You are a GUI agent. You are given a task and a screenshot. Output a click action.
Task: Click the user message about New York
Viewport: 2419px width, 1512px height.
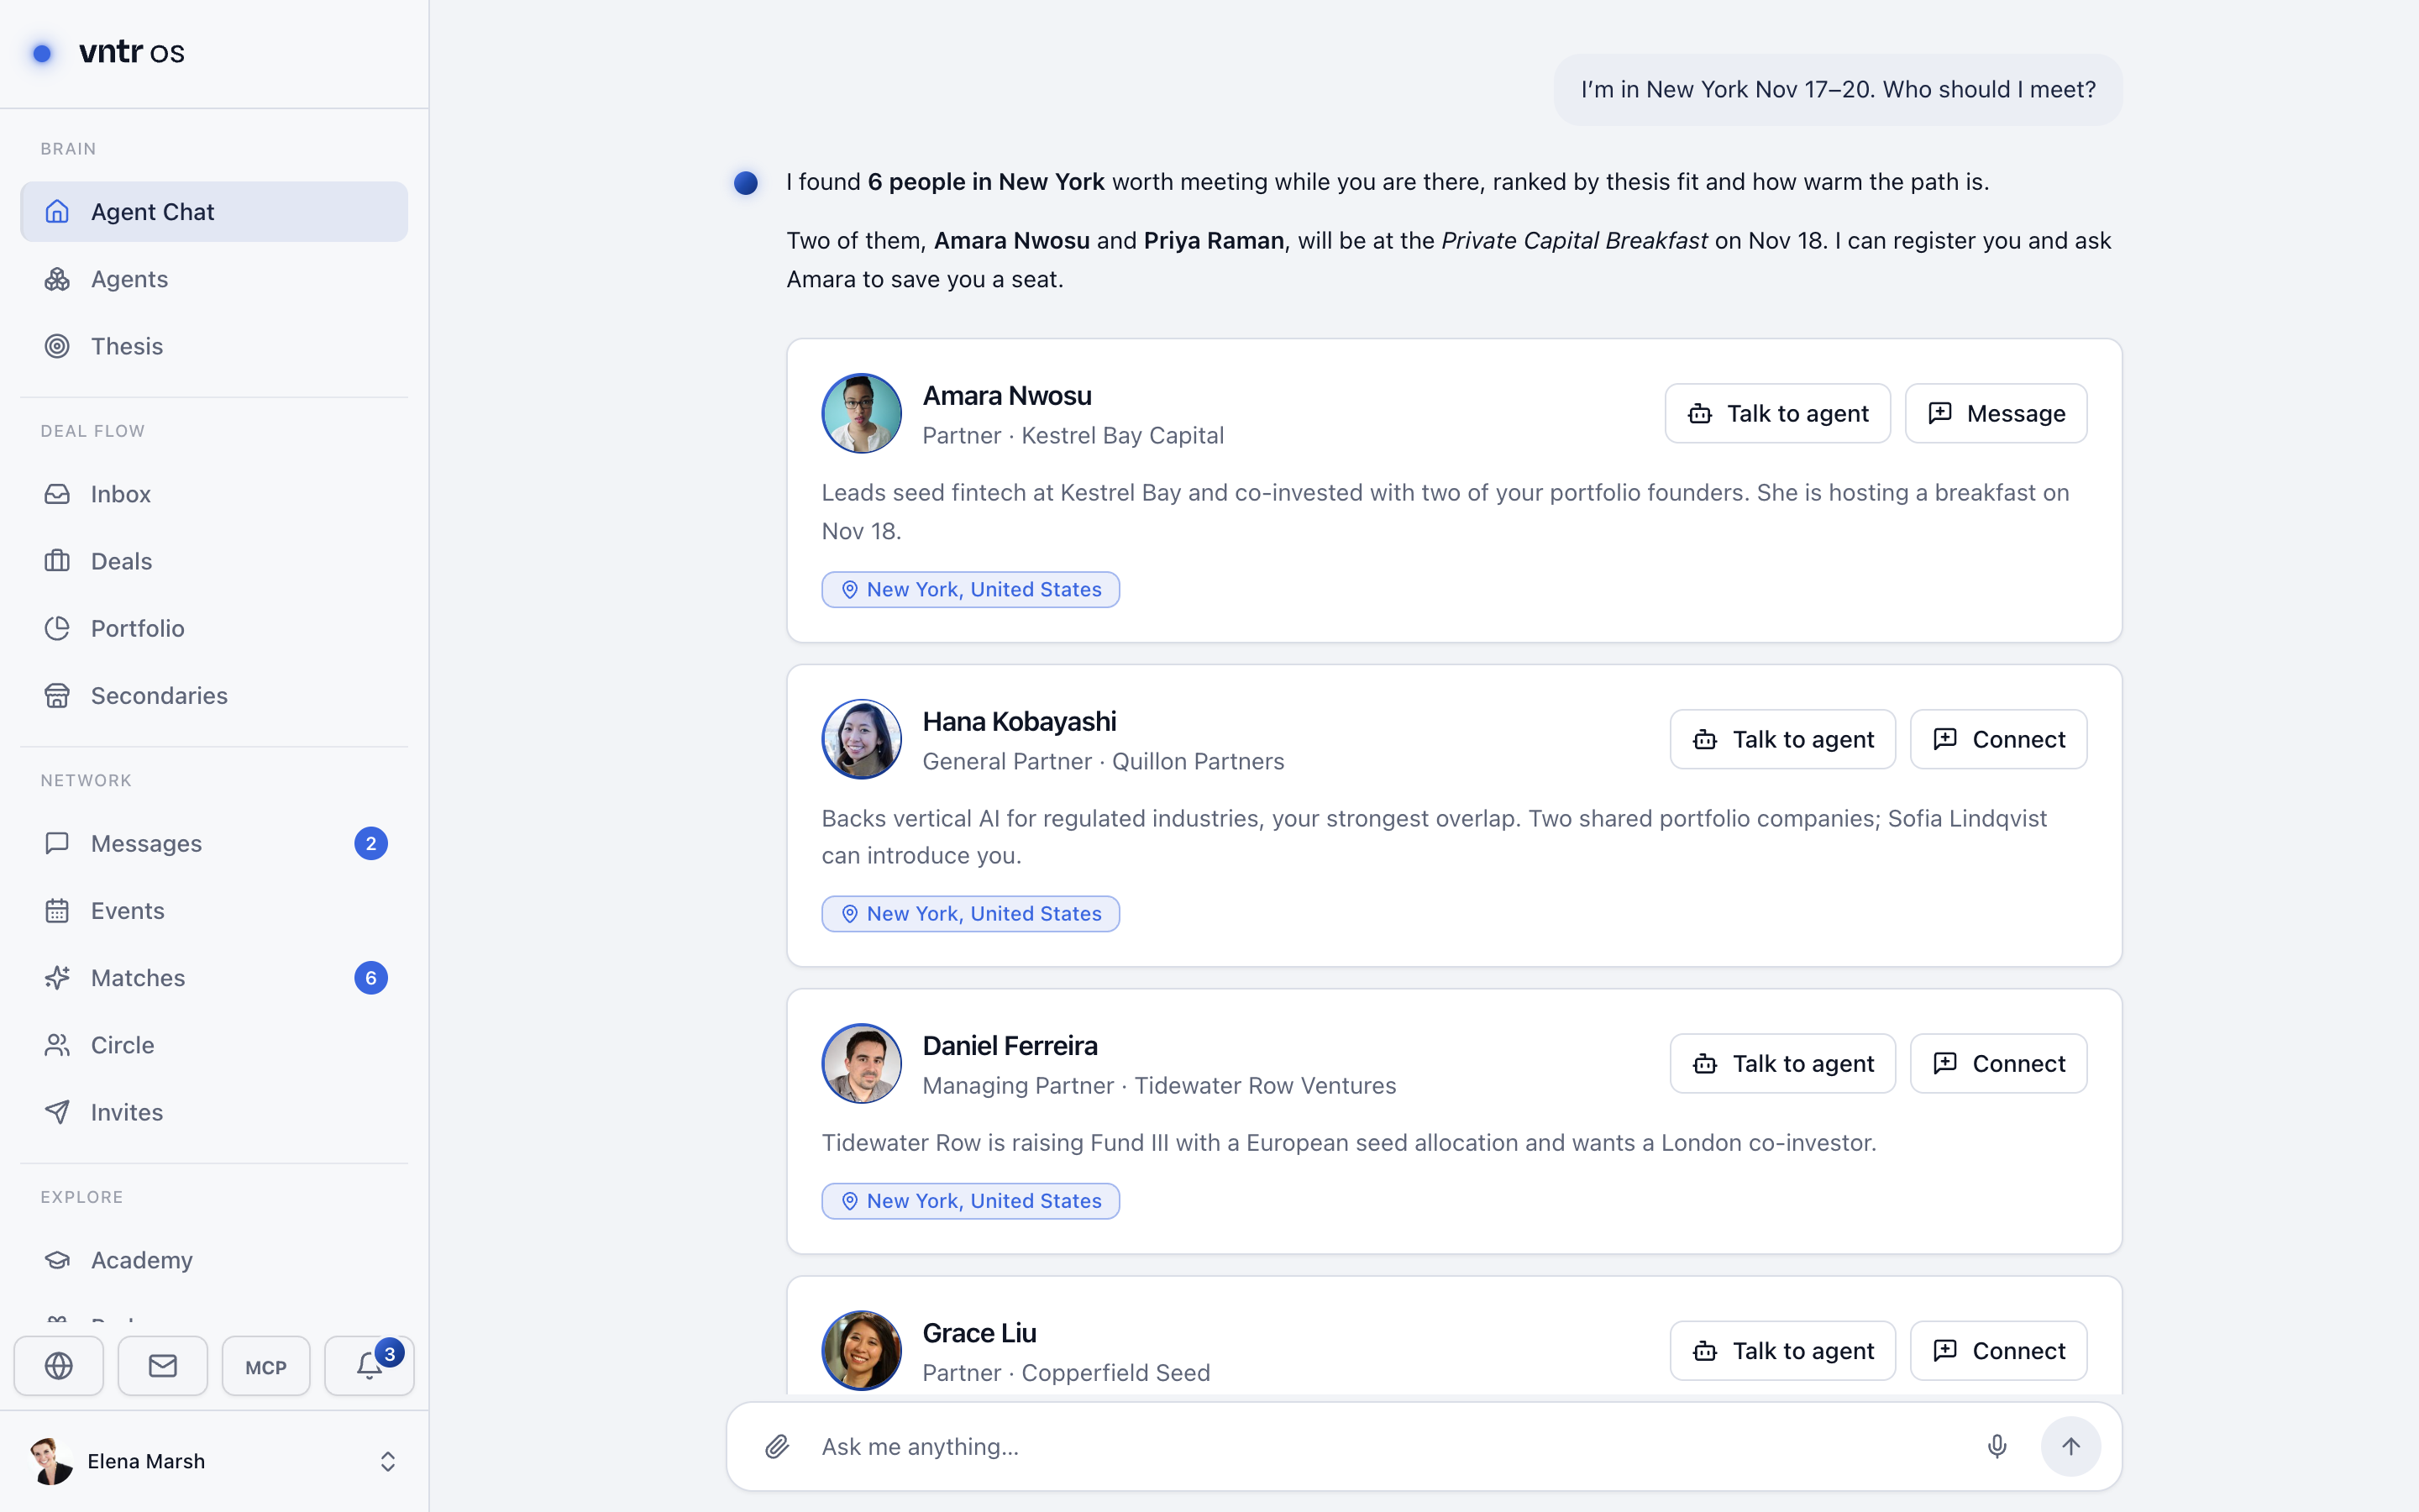[x=1837, y=89]
